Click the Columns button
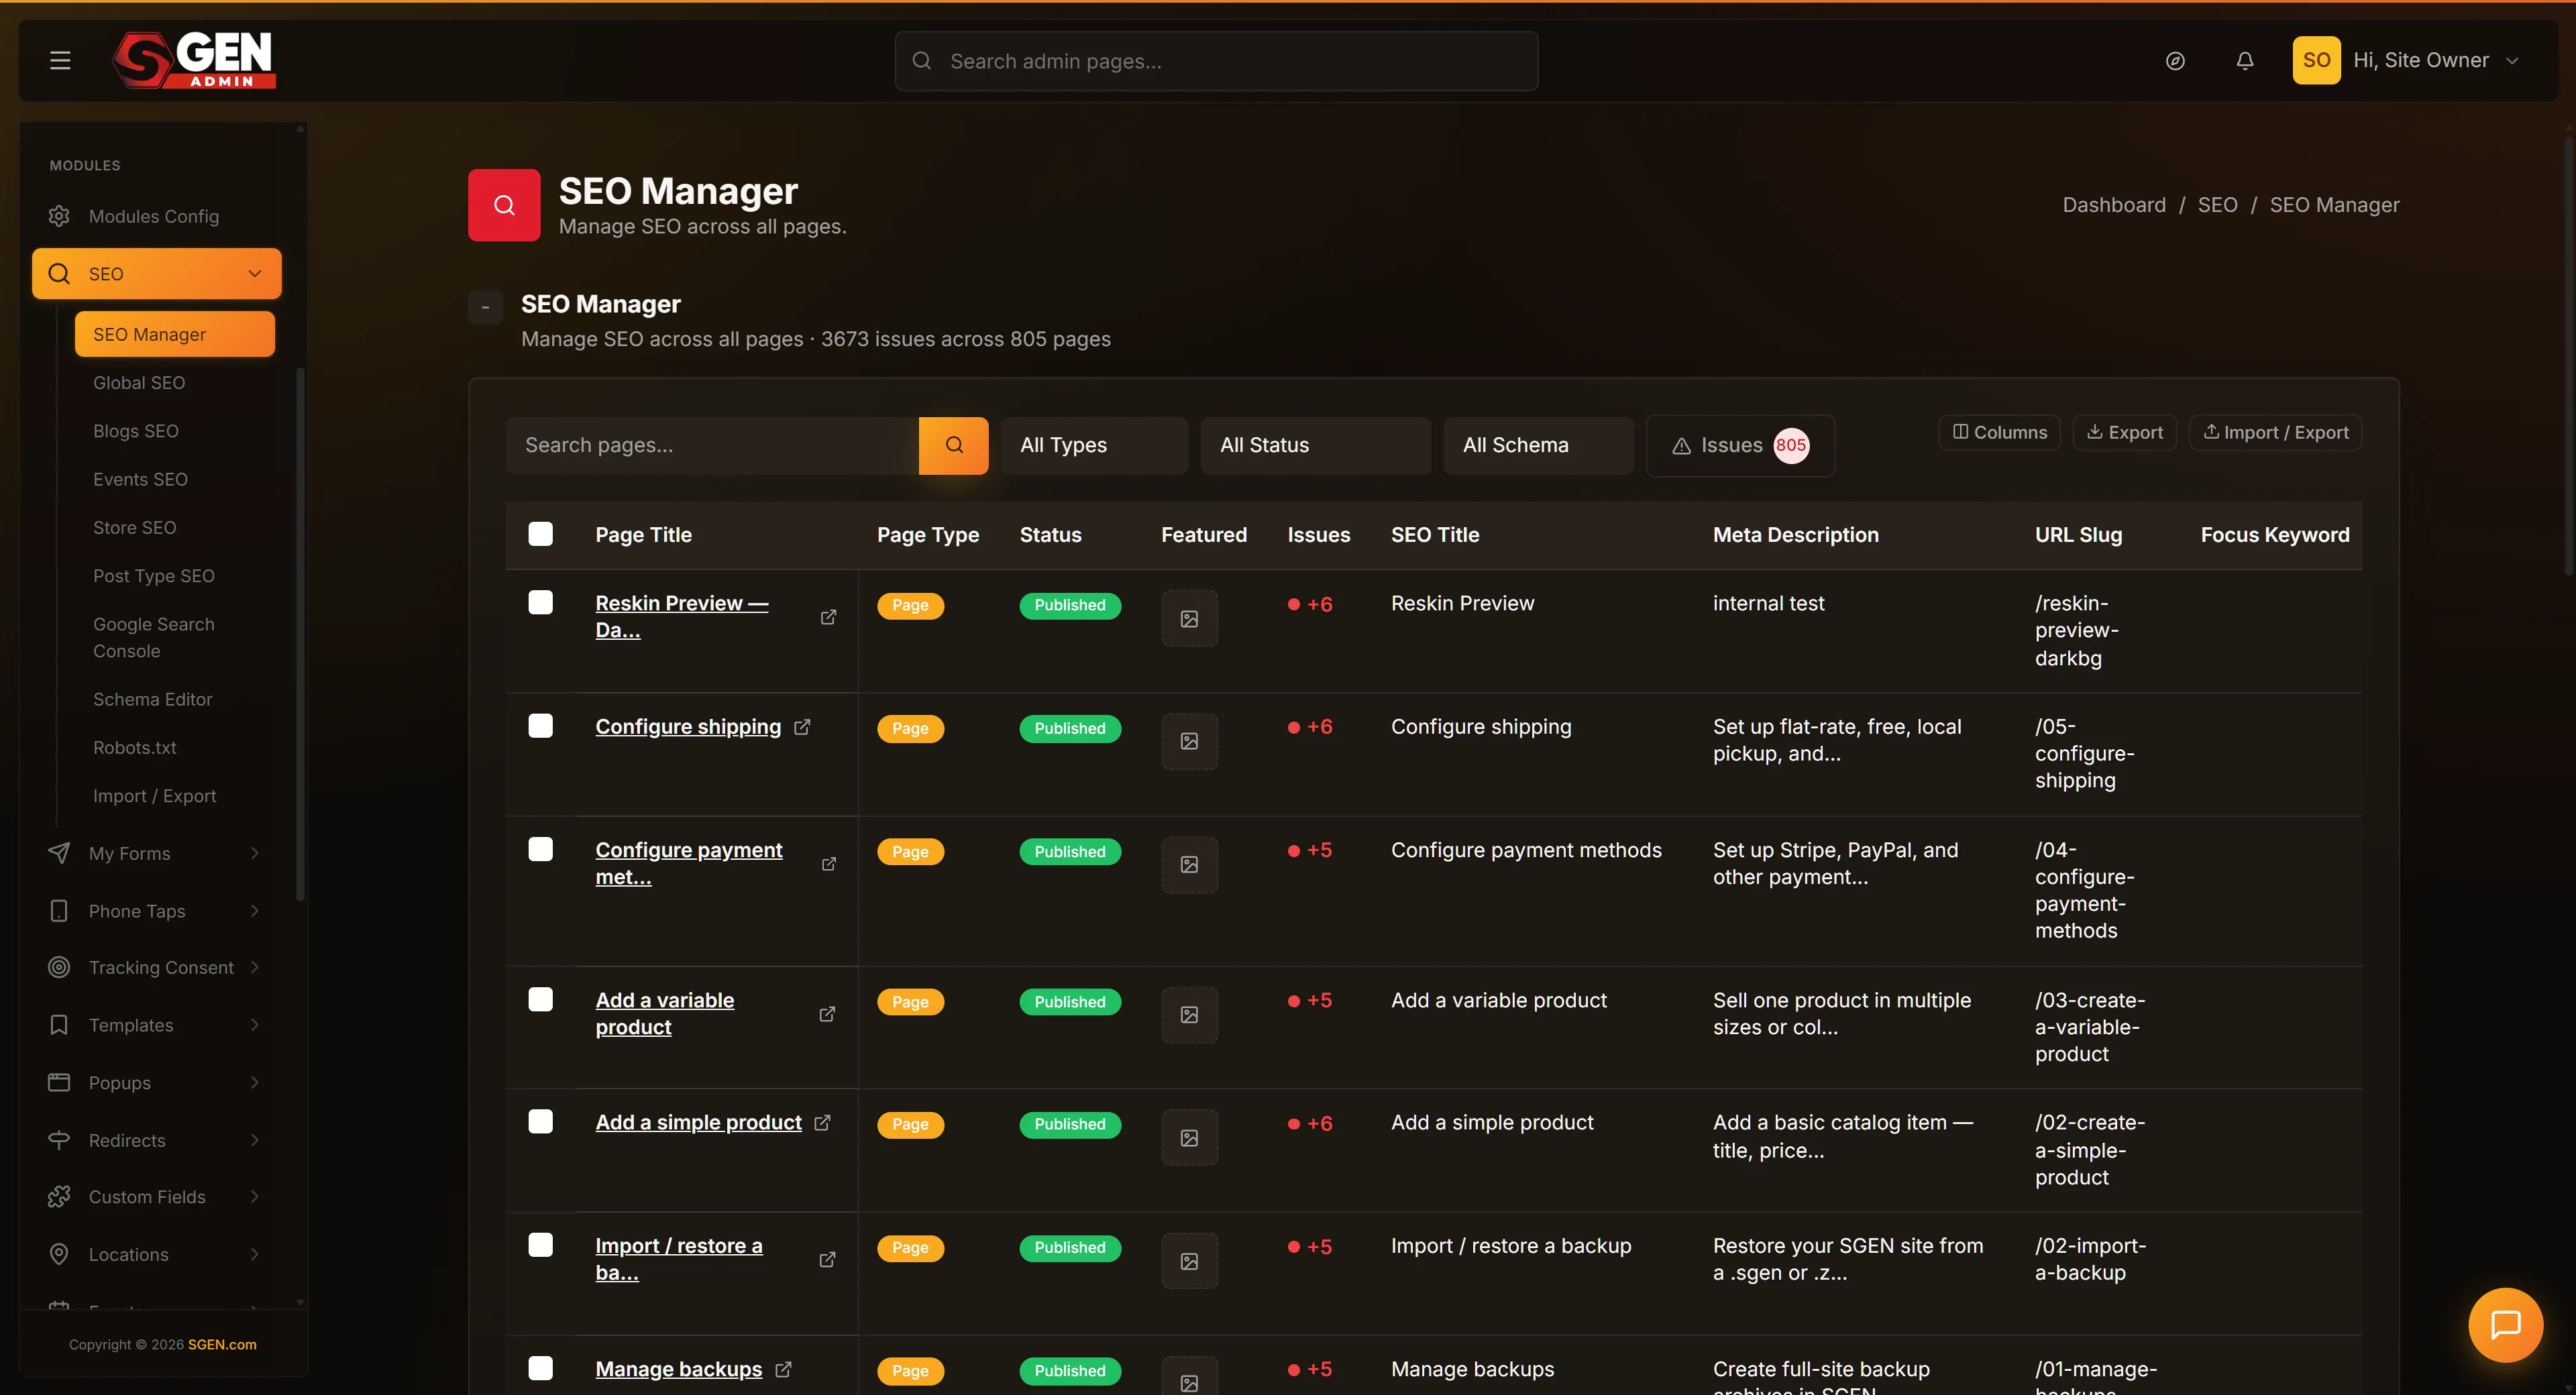The width and height of the screenshot is (2576, 1395). (2000, 432)
